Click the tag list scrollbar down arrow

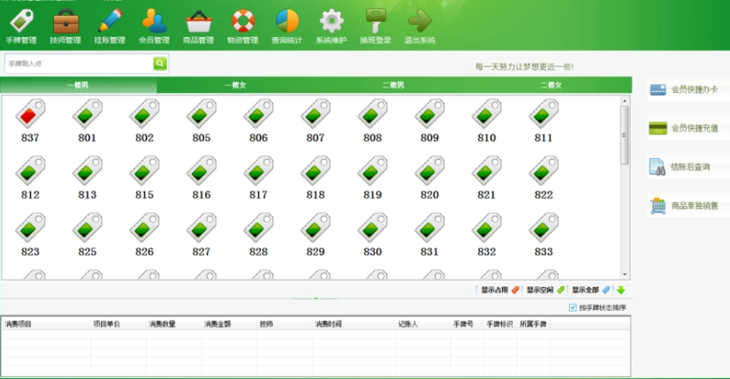pyautogui.click(x=625, y=275)
